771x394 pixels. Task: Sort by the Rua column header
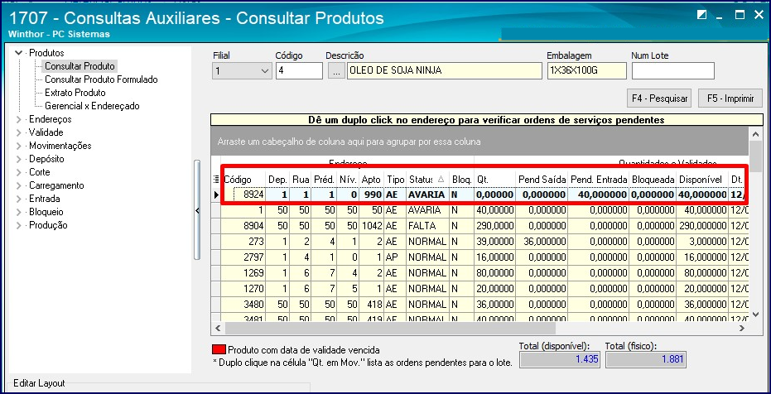click(301, 180)
